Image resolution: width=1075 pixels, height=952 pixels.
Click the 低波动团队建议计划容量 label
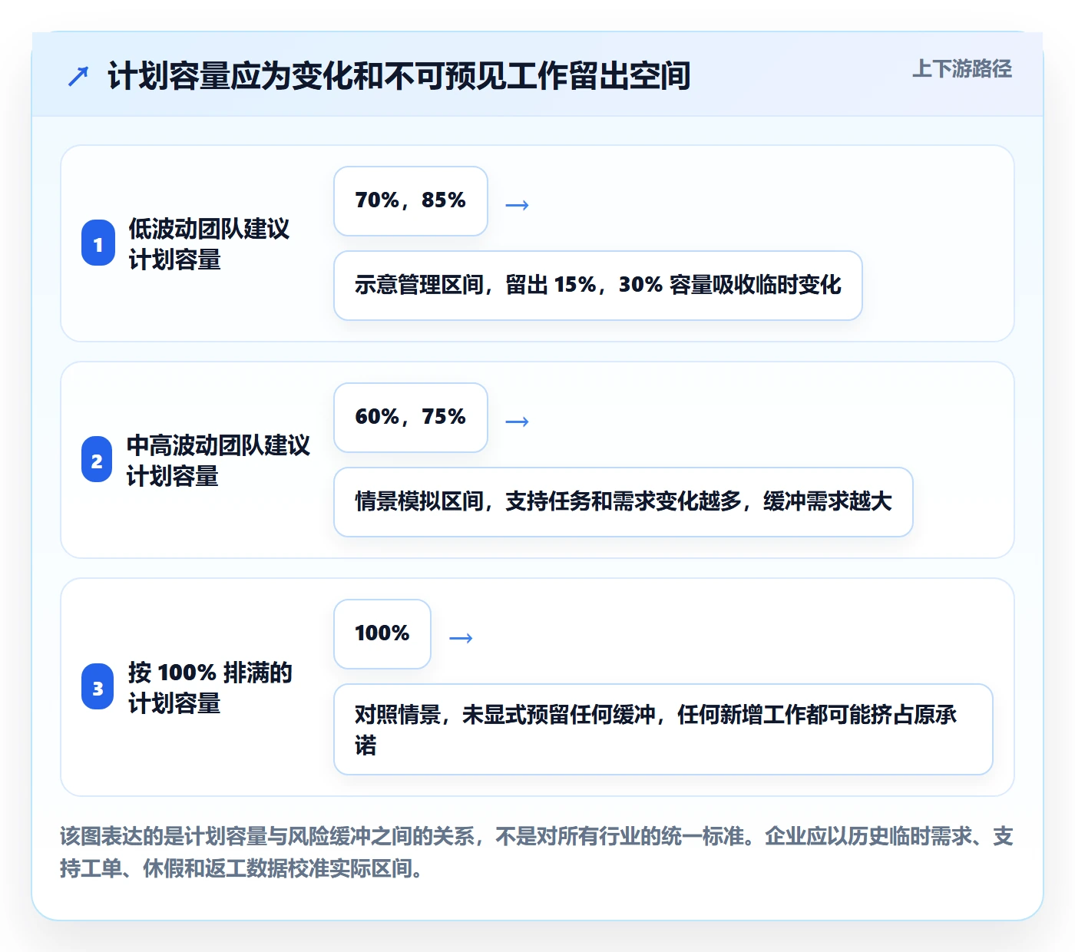click(209, 243)
